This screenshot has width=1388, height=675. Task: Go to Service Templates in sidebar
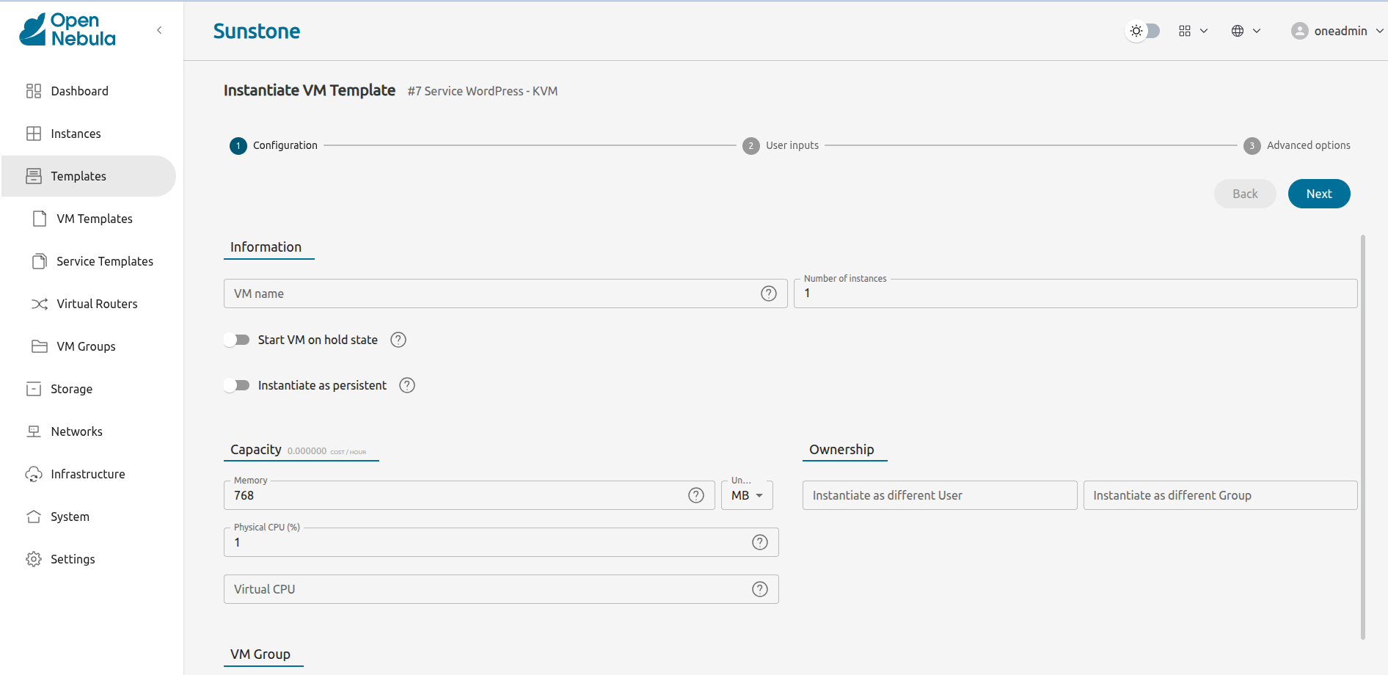104,261
